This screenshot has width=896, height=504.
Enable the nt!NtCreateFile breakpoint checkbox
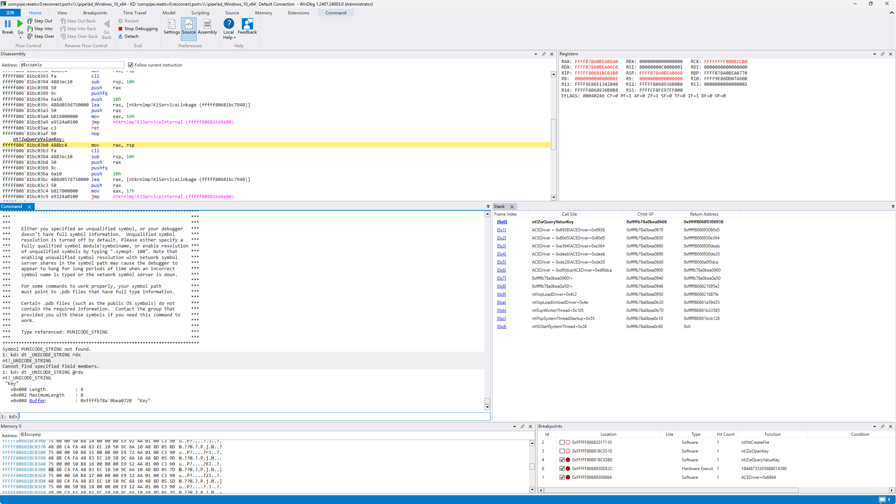tap(562, 442)
